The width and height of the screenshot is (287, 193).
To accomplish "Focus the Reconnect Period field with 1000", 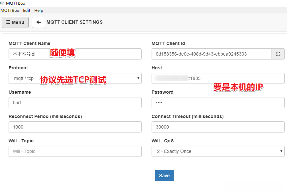I will pos(75,127).
